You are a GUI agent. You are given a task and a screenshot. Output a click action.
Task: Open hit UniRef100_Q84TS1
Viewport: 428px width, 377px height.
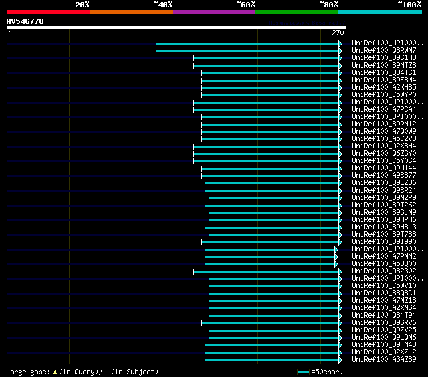point(384,73)
